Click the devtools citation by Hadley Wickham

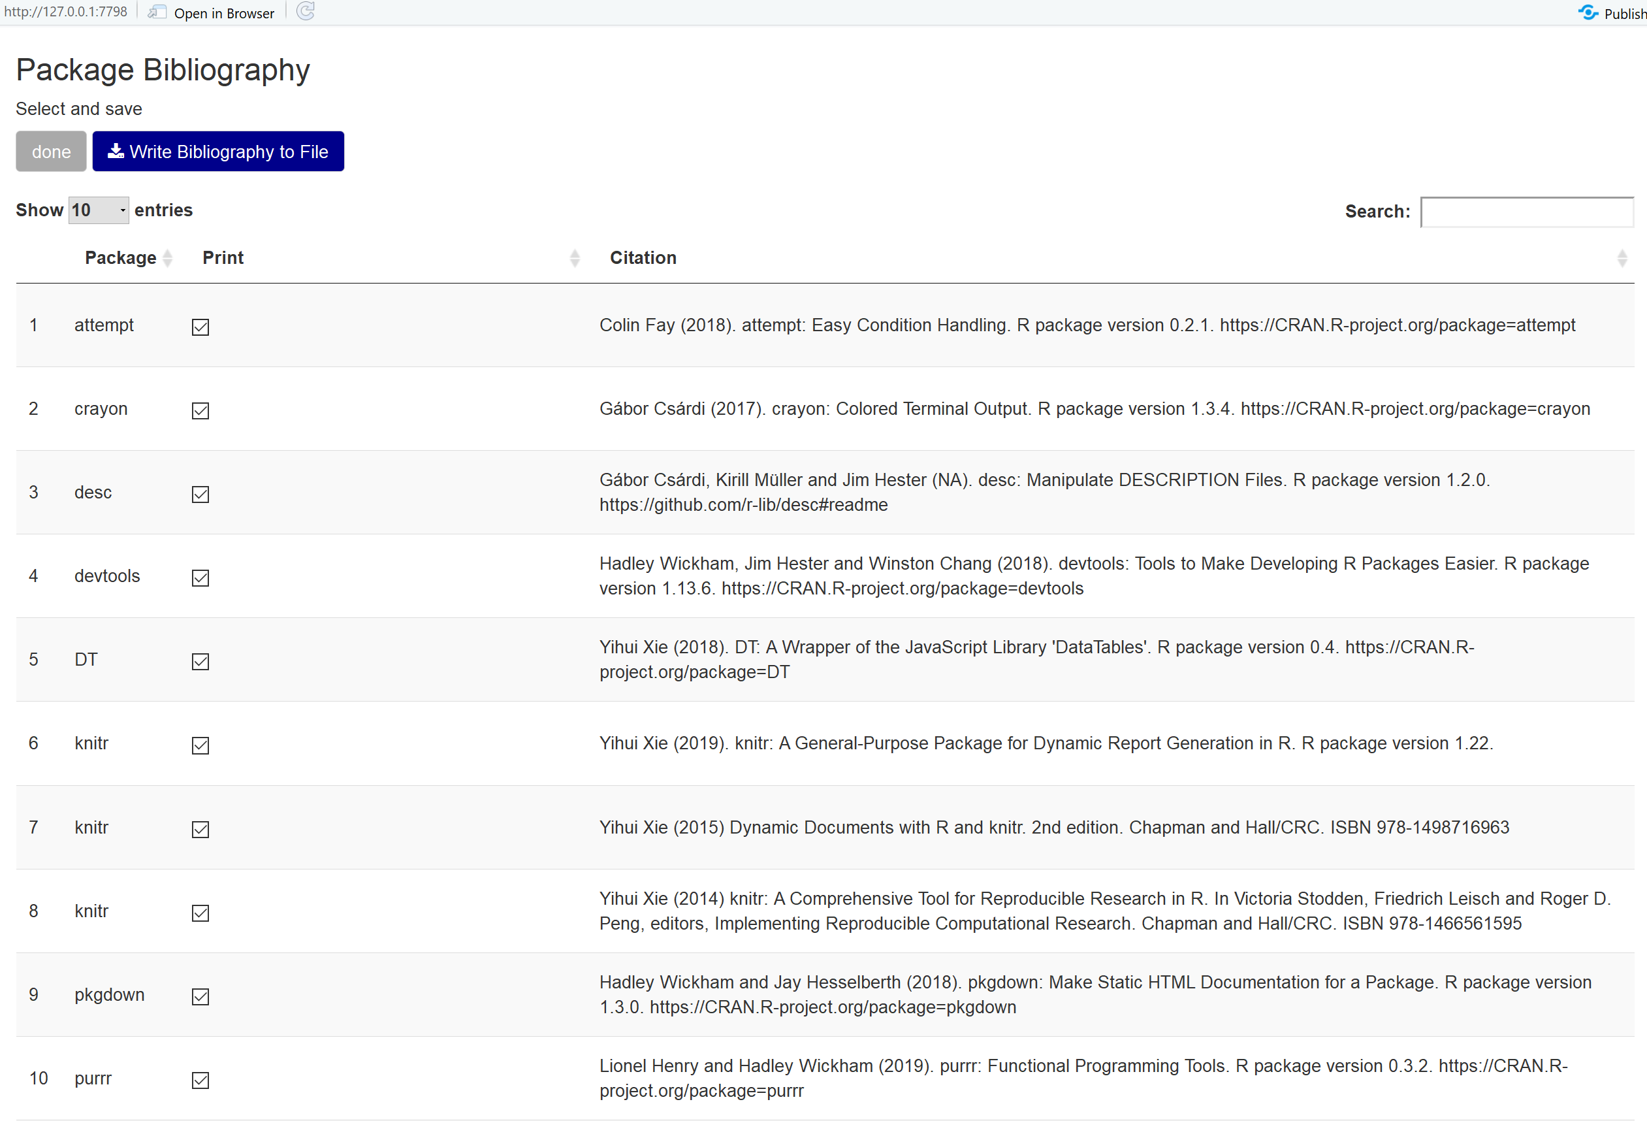pos(1095,576)
